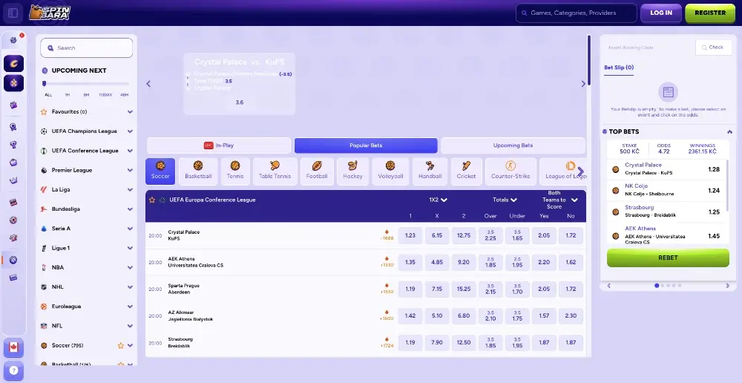Select the Volleyball sport icon
Screen dimensions: 742x383
[390, 171]
